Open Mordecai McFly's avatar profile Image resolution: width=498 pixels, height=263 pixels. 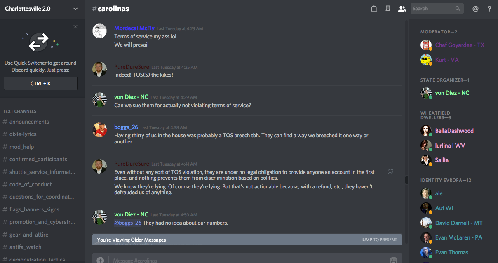point(99,31)
